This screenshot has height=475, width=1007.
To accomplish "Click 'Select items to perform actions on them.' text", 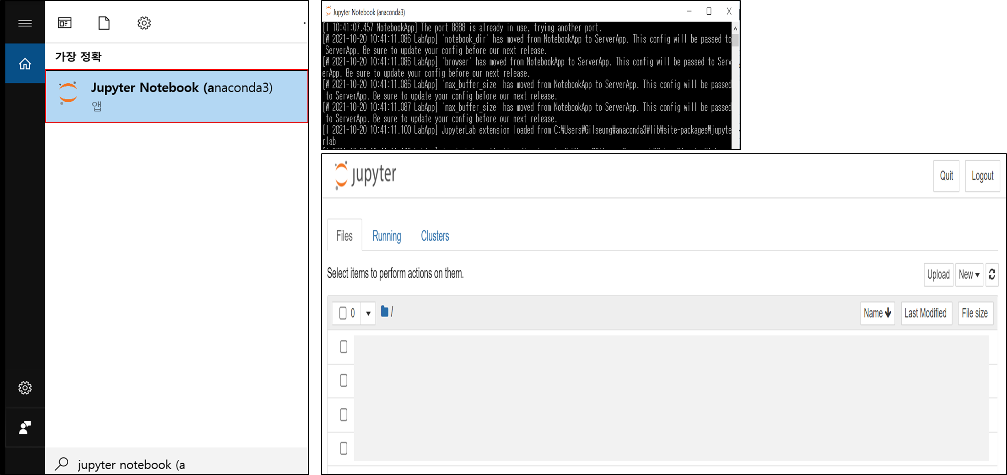I will [395, 273].
